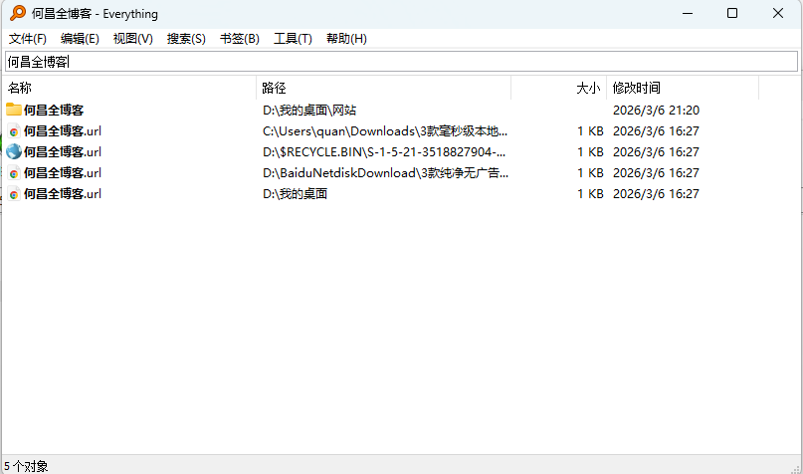Click the path D:\$RECYCLE.BIN\S-1-5-21-3518827904-...

click(x=384, y=152)
